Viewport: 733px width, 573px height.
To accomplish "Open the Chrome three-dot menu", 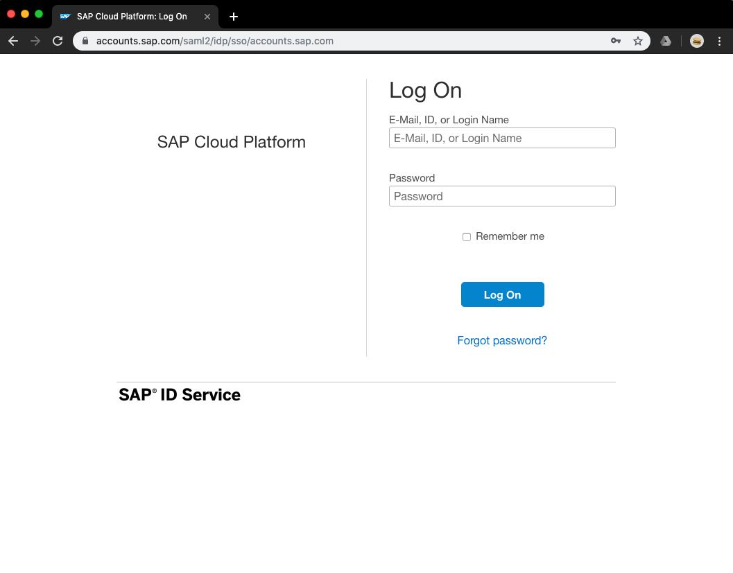I will [719, 41].
